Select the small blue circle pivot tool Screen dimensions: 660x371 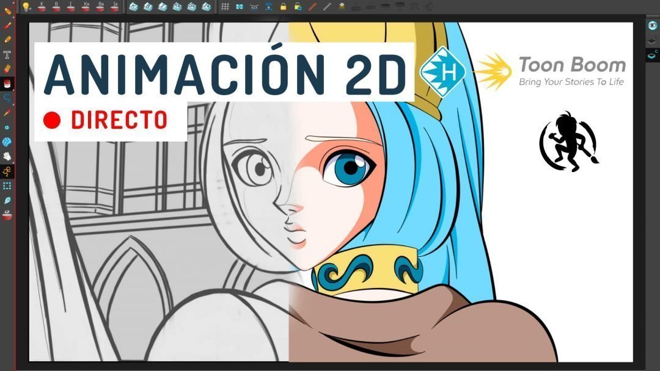7,127
